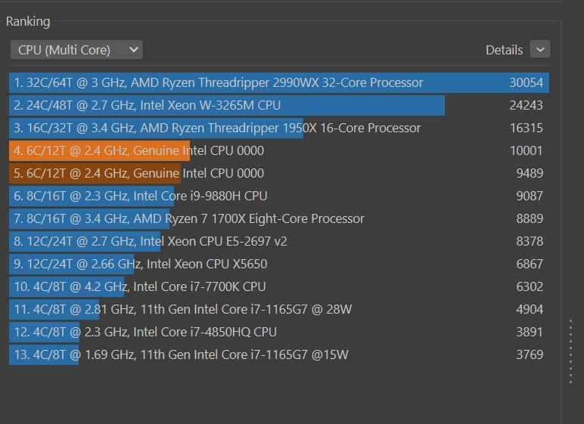Select the Intel Core i9-9880H entry

pyautogui.click(x=141, y=196)
